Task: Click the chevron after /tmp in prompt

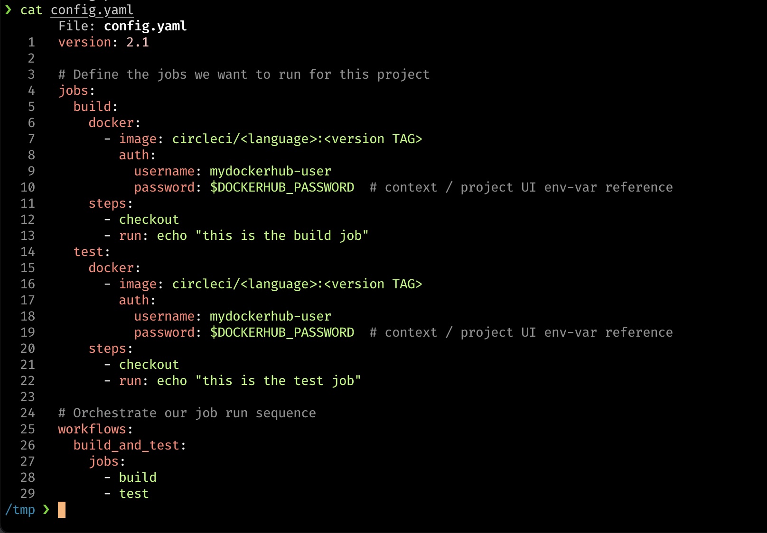Action: pos(46,510)
